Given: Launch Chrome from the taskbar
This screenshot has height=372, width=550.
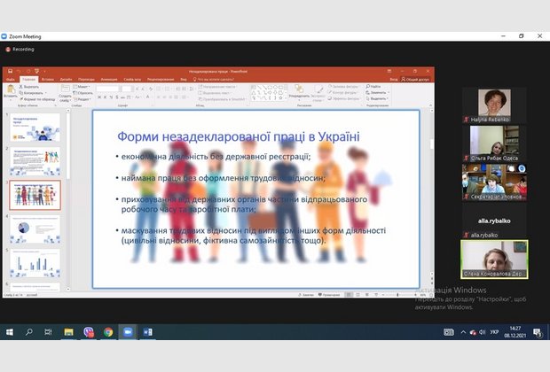Looking at the screenshot, I should click(x=108, y=332).
